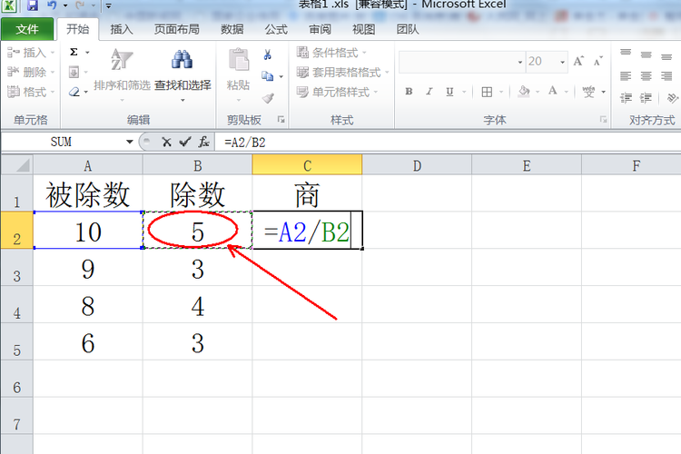This screenshot has height=454, width=681.
Task: Click the phonetic guide 变 icon
Action: 588,92
